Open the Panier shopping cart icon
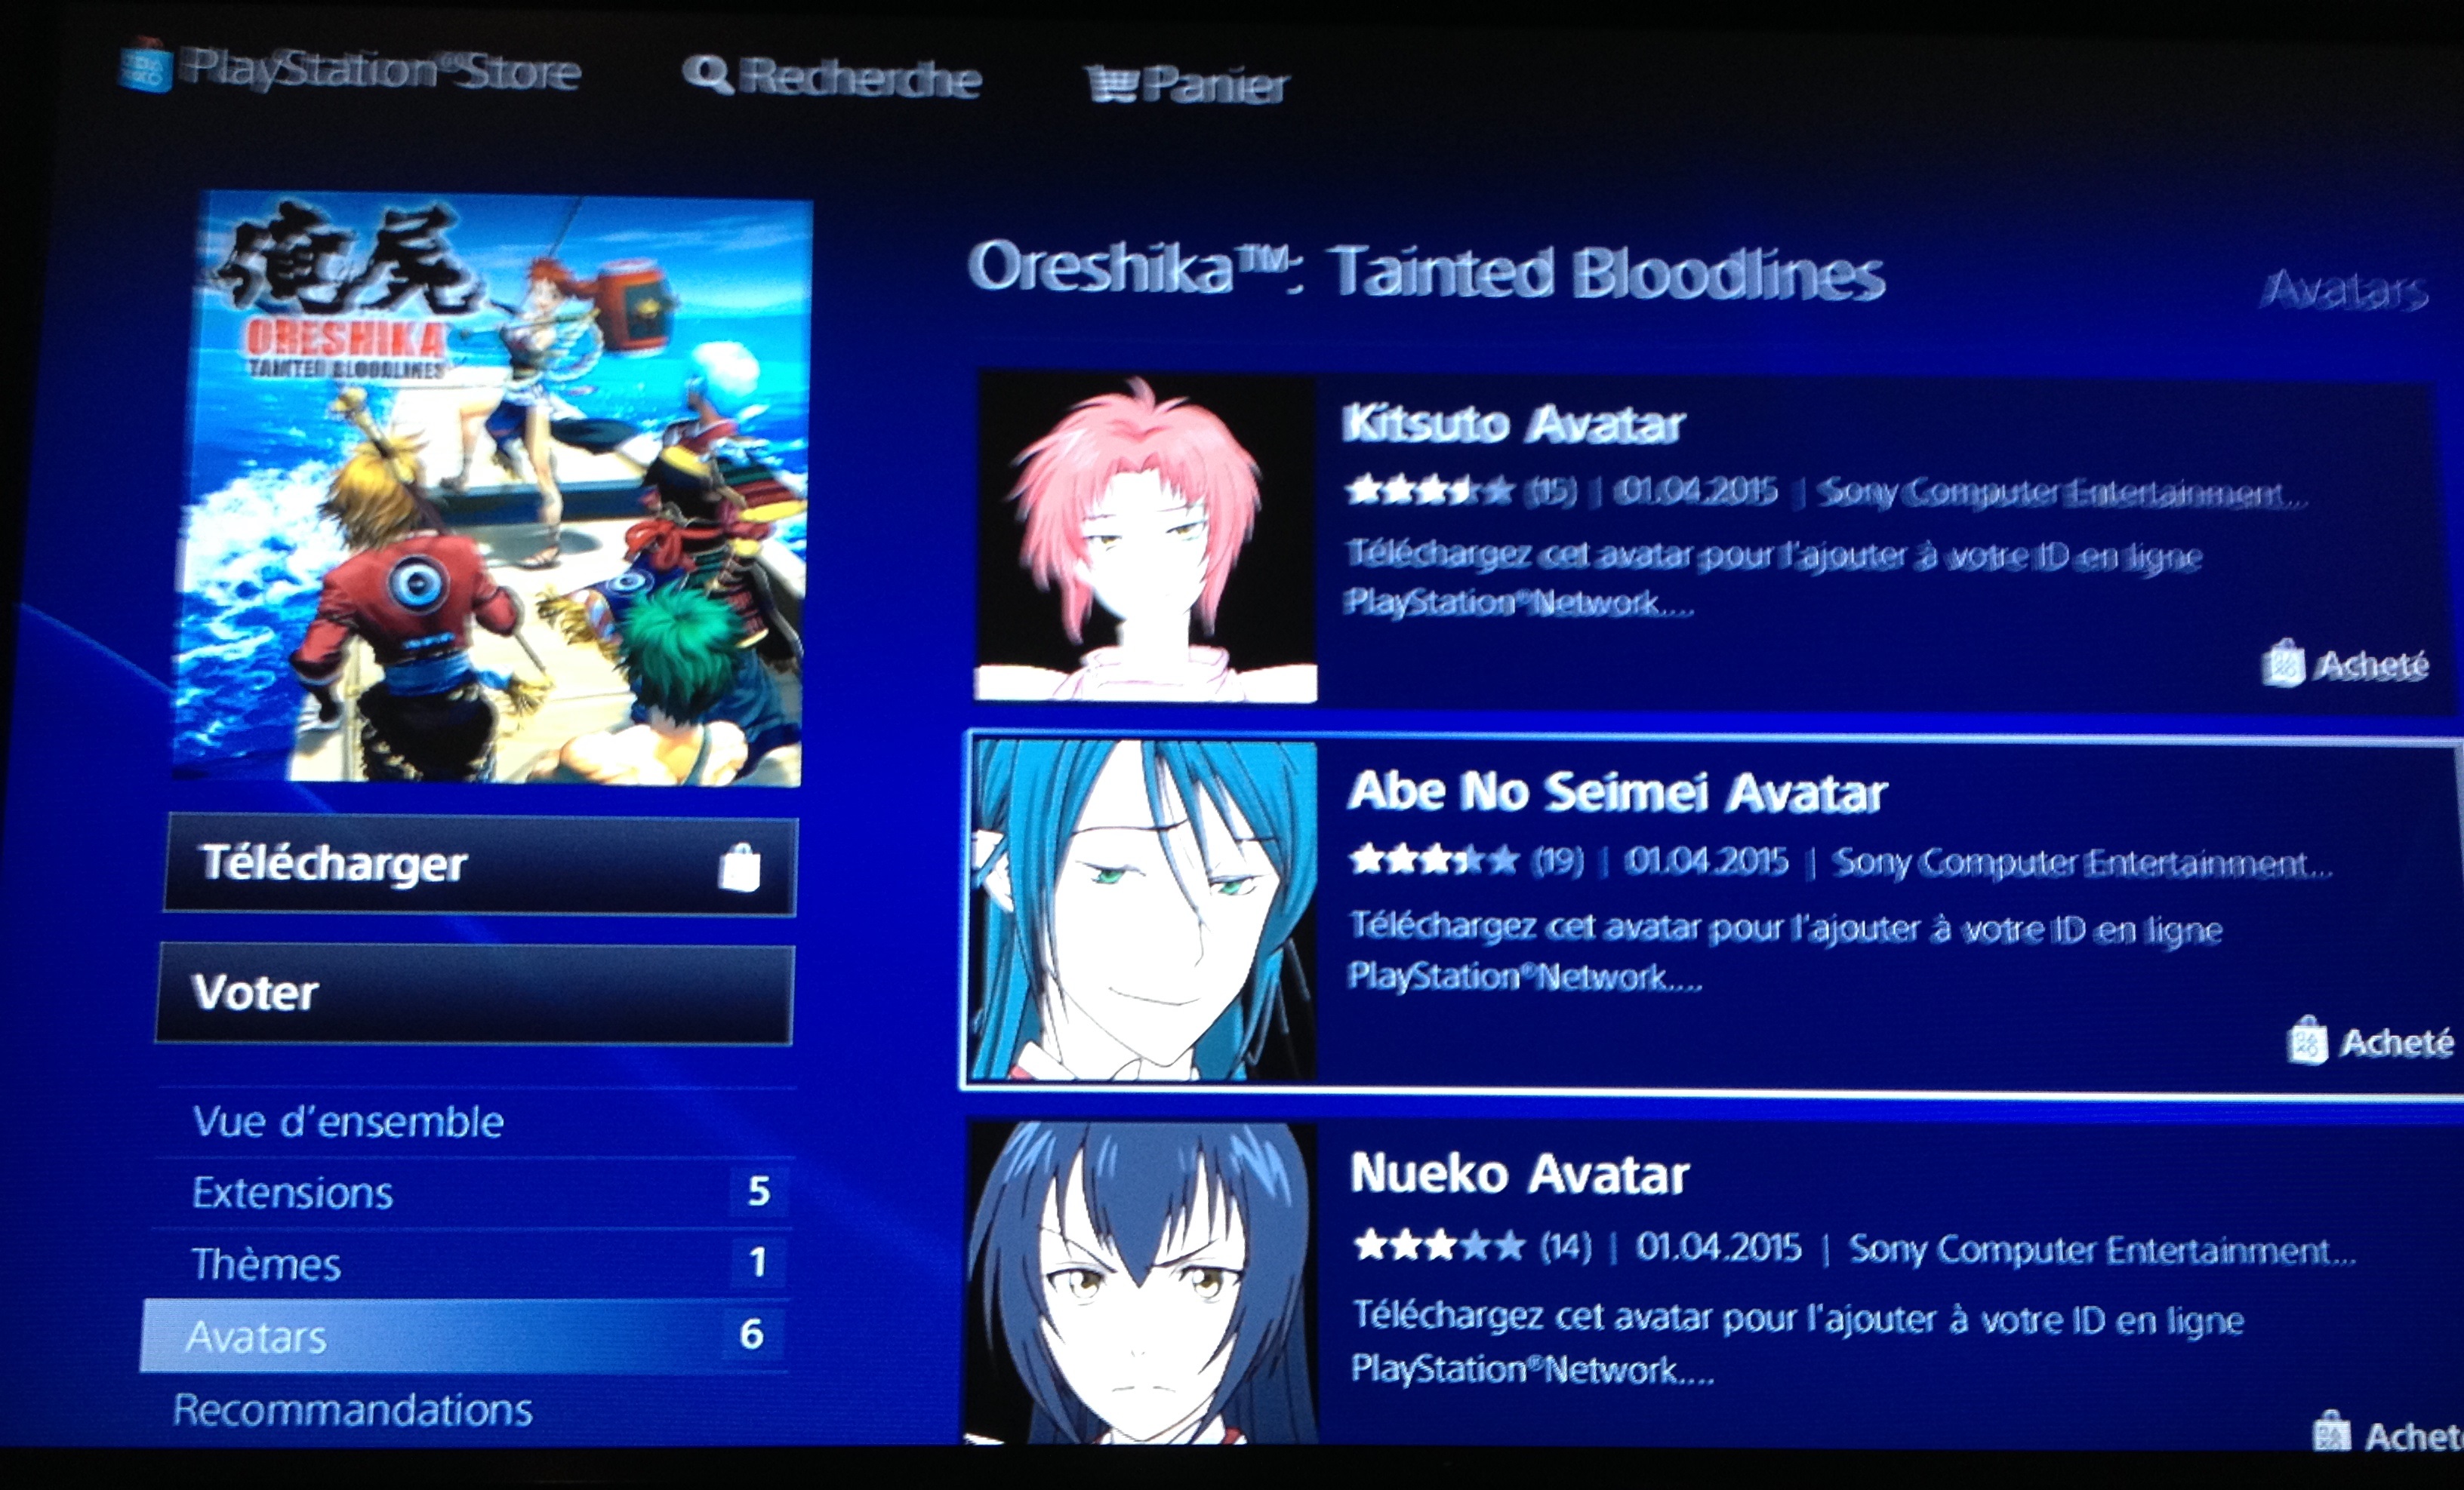 pyautogui.click(x=1112, y=84)
